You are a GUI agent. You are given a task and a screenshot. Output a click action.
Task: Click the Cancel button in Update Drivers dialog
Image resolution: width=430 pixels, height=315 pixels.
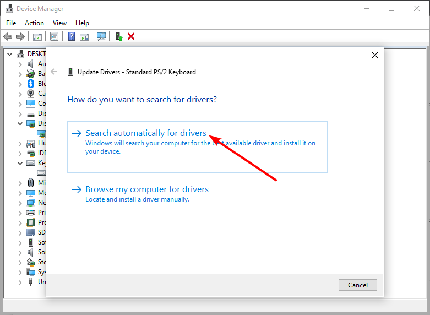[358, 285]
